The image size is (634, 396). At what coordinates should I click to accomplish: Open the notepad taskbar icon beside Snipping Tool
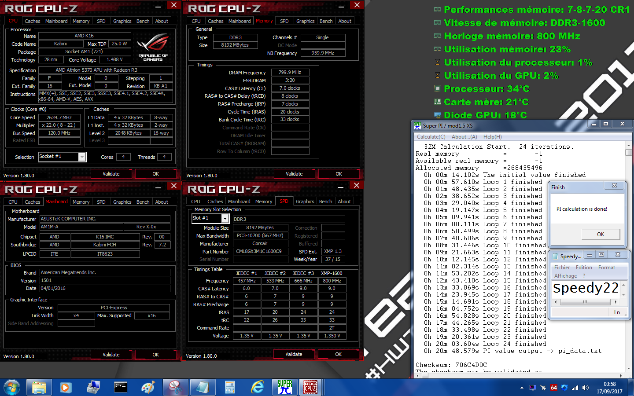coord(203,387)
